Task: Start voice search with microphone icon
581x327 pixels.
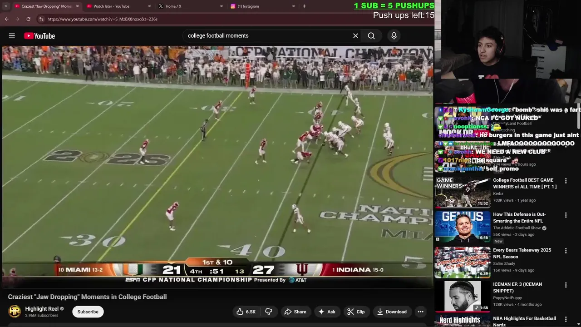Action: pos(394,36)
